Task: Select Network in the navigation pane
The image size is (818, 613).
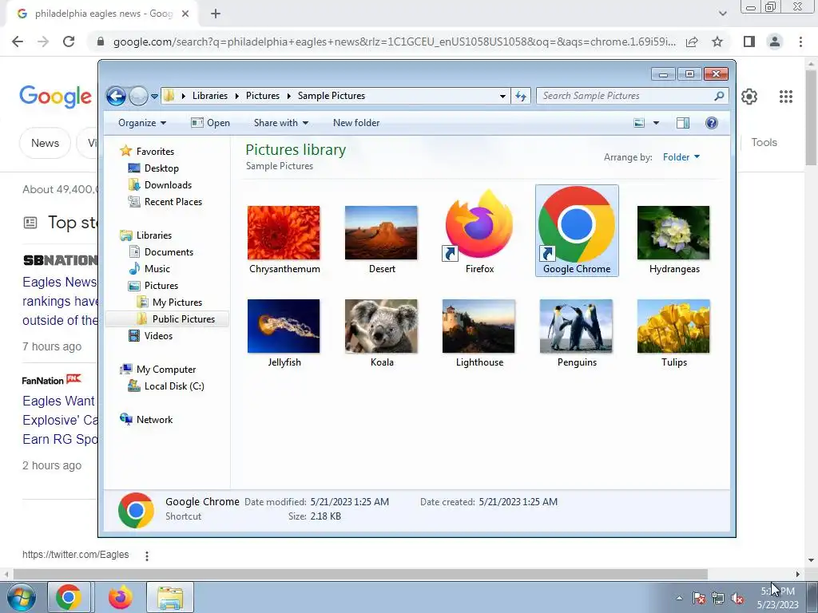Action: coord(154,420)
